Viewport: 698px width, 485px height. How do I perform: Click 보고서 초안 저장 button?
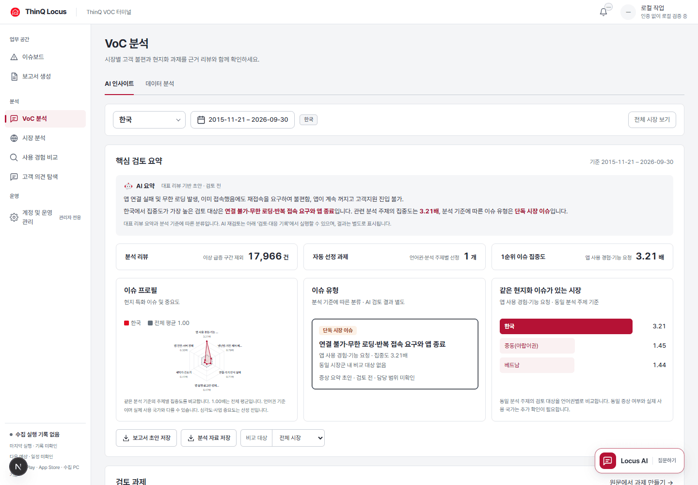(x=146, y=438)
